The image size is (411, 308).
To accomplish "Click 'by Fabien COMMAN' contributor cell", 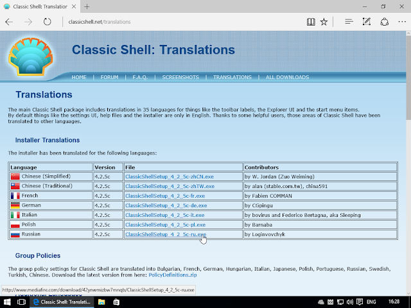I will click(x=320, y=196).
